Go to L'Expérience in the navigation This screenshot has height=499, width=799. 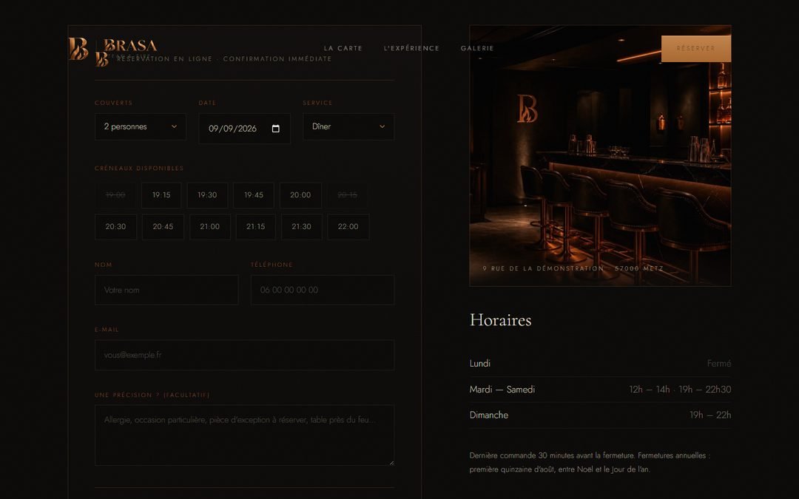(x=412, y=48)
